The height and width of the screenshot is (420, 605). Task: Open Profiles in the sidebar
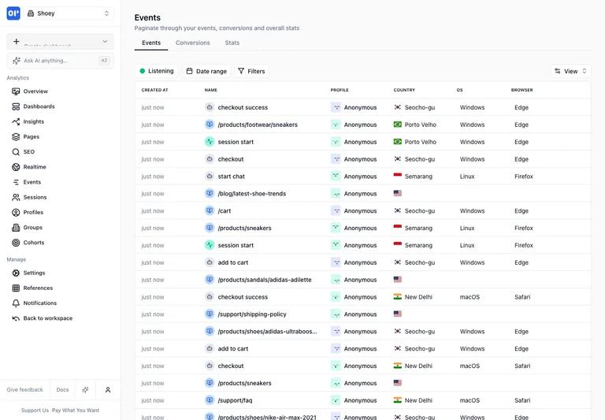click(33, 212)
